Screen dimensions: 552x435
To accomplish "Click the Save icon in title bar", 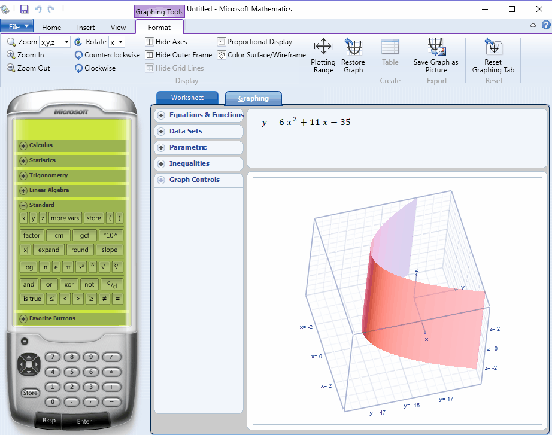I will pos(24,9).
